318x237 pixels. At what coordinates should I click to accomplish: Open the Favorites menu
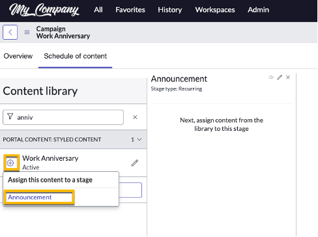[x=130, y=10]
